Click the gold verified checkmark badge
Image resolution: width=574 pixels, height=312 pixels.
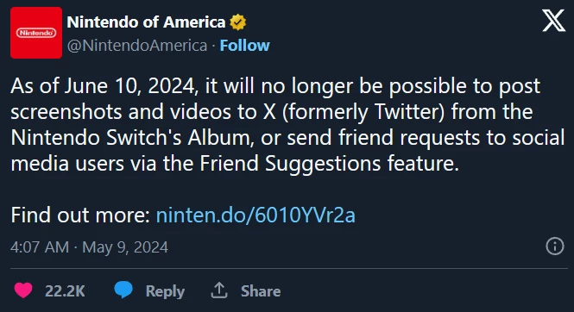[238, 22]
